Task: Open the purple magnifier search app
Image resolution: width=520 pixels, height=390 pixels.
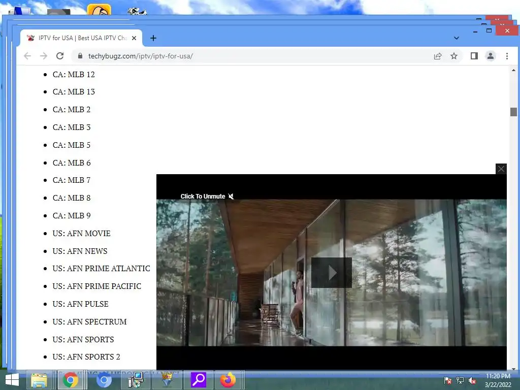Action: [199, 380]
